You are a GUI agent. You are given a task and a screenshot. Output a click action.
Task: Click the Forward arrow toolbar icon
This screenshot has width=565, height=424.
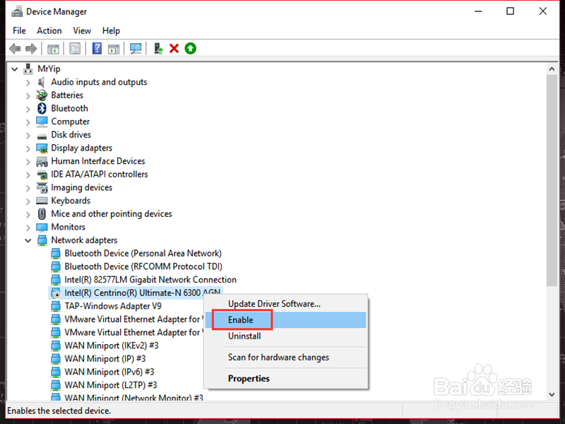[x=31, y=48]
